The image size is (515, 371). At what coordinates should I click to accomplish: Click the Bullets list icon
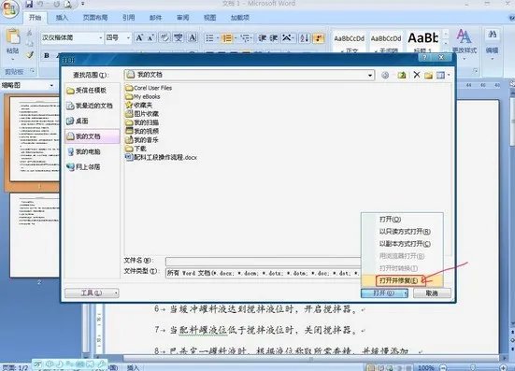click(209, 38)
